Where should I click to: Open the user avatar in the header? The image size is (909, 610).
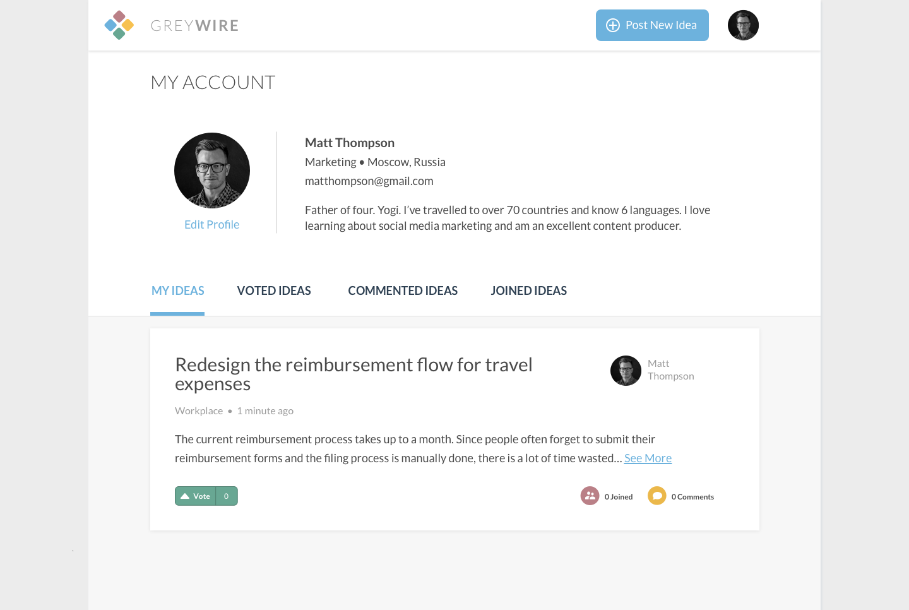pos(743,25)
